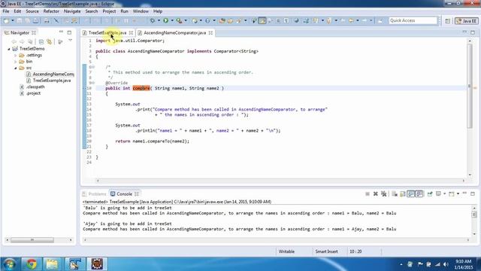
Task: Open the Debug dropdown arrow
Action: click(x=159, y=20)
